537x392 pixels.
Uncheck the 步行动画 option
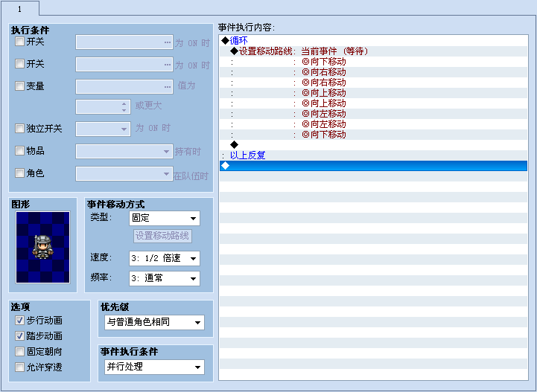click(19, 321)
